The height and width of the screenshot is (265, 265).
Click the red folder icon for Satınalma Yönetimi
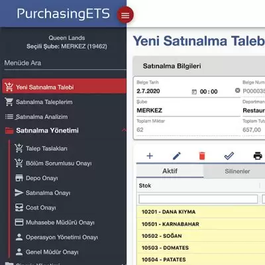click(x=9, y=131)
